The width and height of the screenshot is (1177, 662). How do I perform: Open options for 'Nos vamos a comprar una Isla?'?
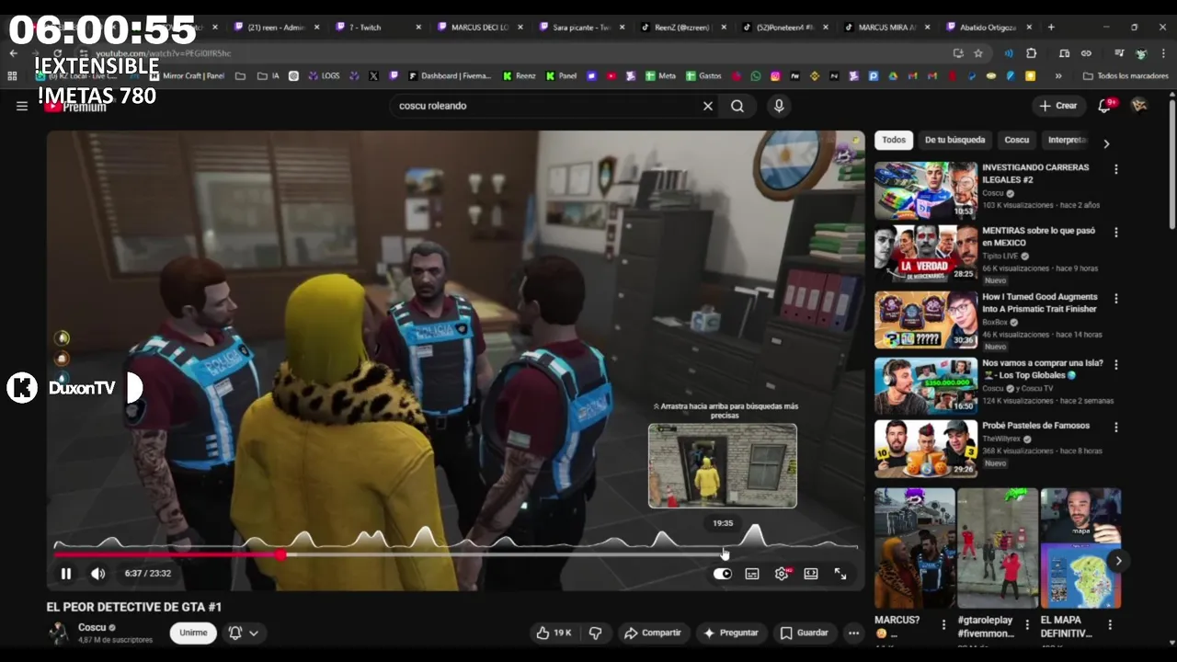[1116, 365]
